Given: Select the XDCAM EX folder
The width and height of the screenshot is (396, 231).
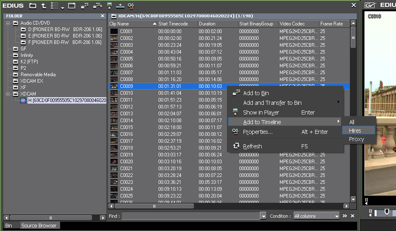Looking at the screenshot, I should pos(32,81).
